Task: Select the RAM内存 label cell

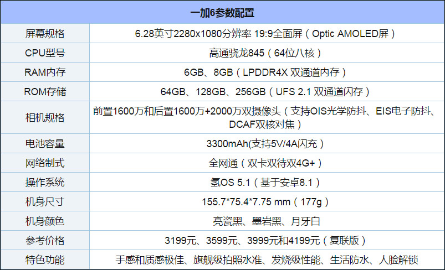Action: tap(45, 72)
